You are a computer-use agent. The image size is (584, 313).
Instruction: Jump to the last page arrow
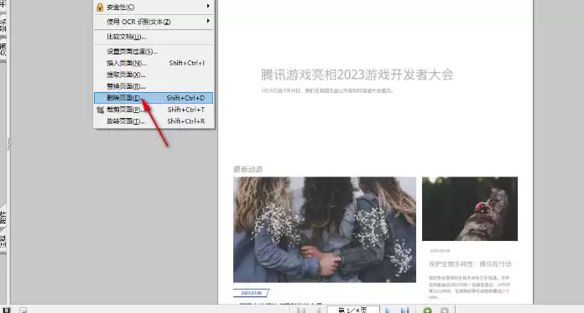(x=405, y=310)
